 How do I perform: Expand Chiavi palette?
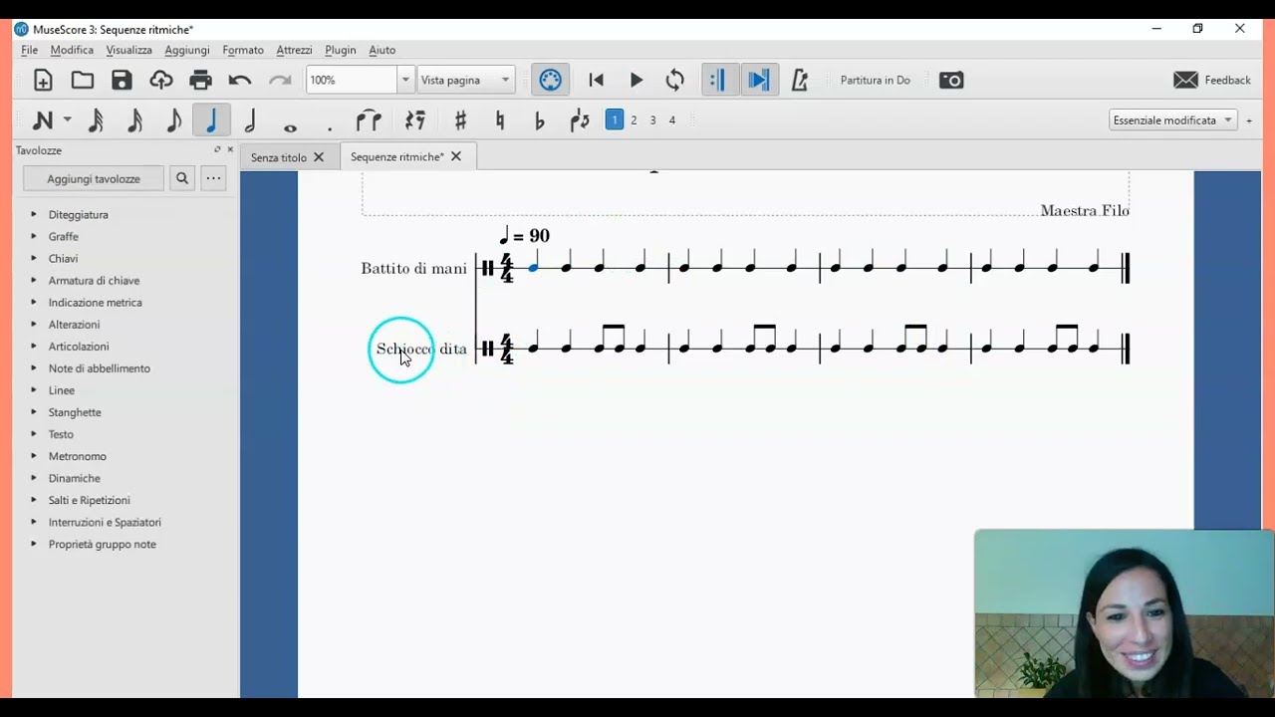pos(63,259)
